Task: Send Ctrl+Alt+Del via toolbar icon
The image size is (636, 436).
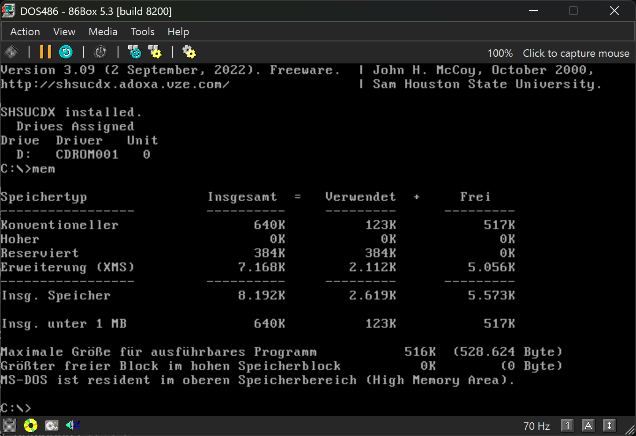Action: coord(134,52)
